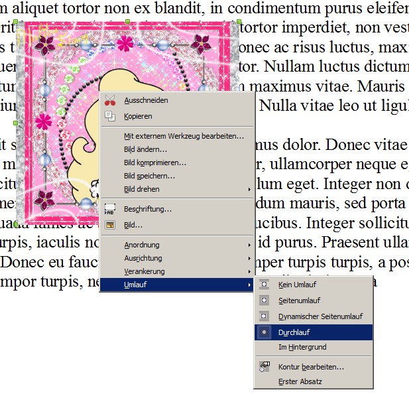Expand the Bild drehen submenu
The height and width of the screenshot is (404, 409).
tap(177, 190)
